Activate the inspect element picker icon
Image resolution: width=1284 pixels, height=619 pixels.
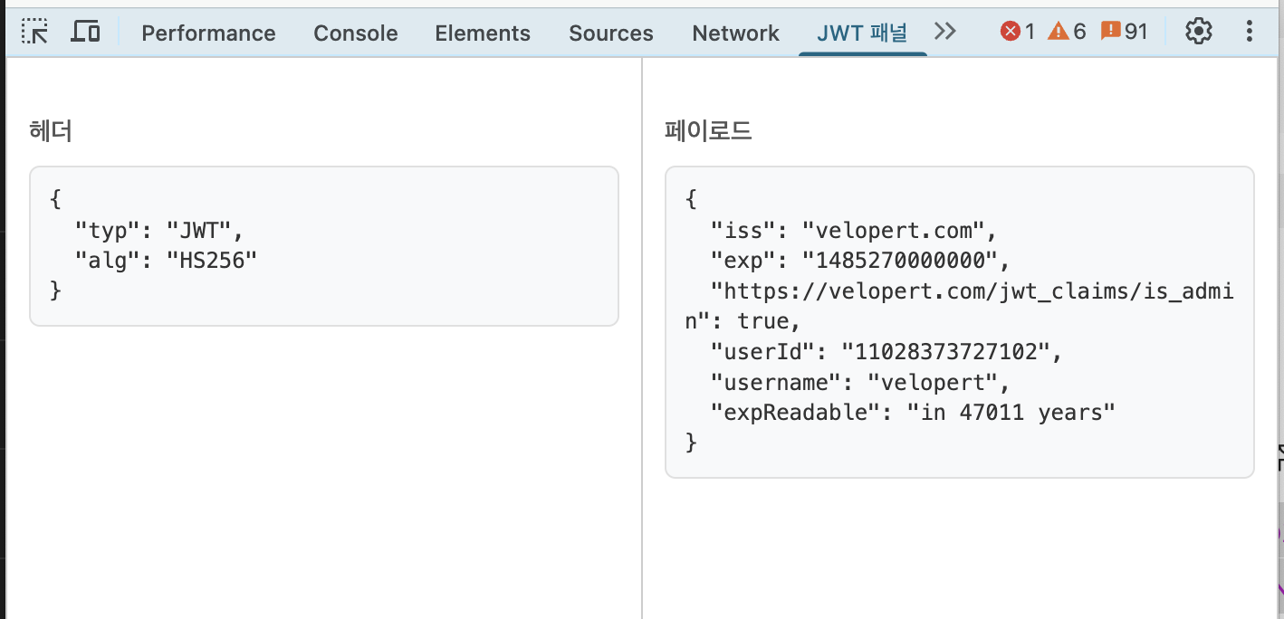click(x=35, y=33)
